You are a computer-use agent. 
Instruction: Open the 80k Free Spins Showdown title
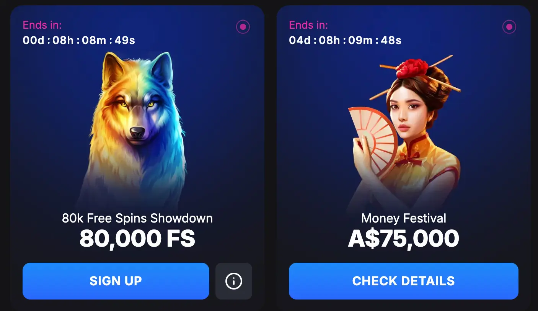137,218
